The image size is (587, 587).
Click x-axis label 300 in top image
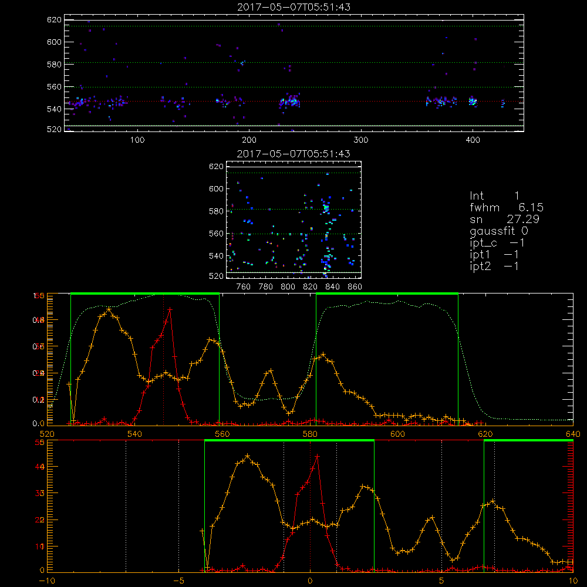point(361,140)
